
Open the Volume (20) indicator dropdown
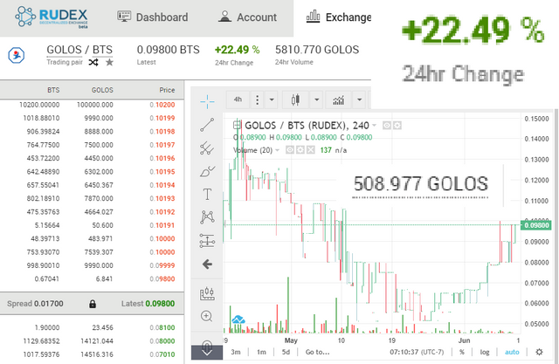pyautogui.click(x=277, y=150)
